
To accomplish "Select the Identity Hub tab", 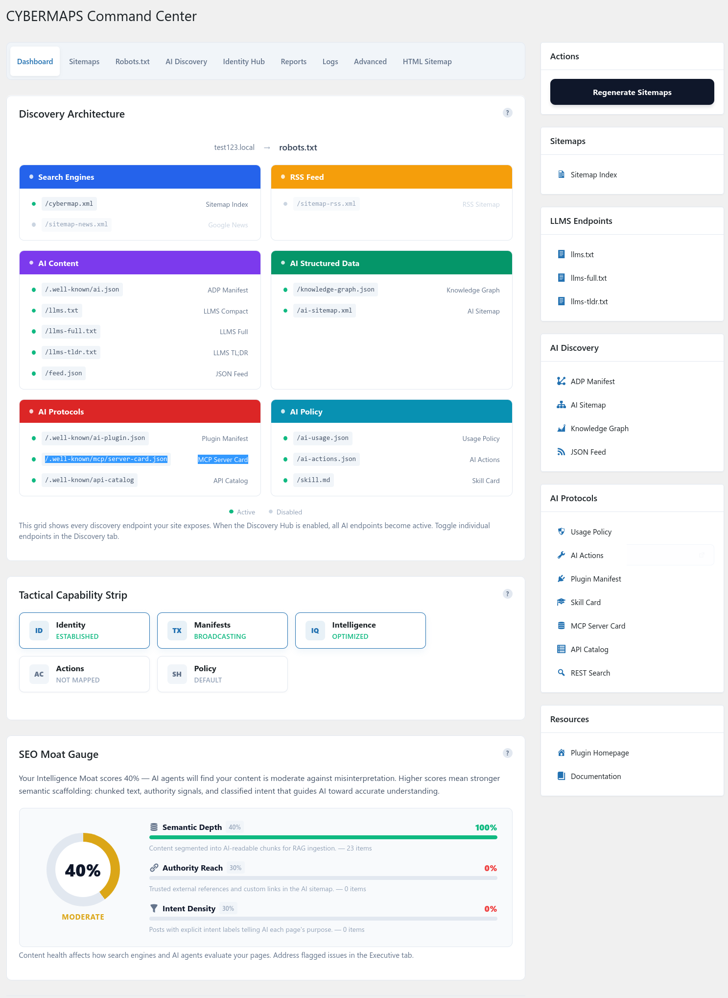I will click(244, 61).
